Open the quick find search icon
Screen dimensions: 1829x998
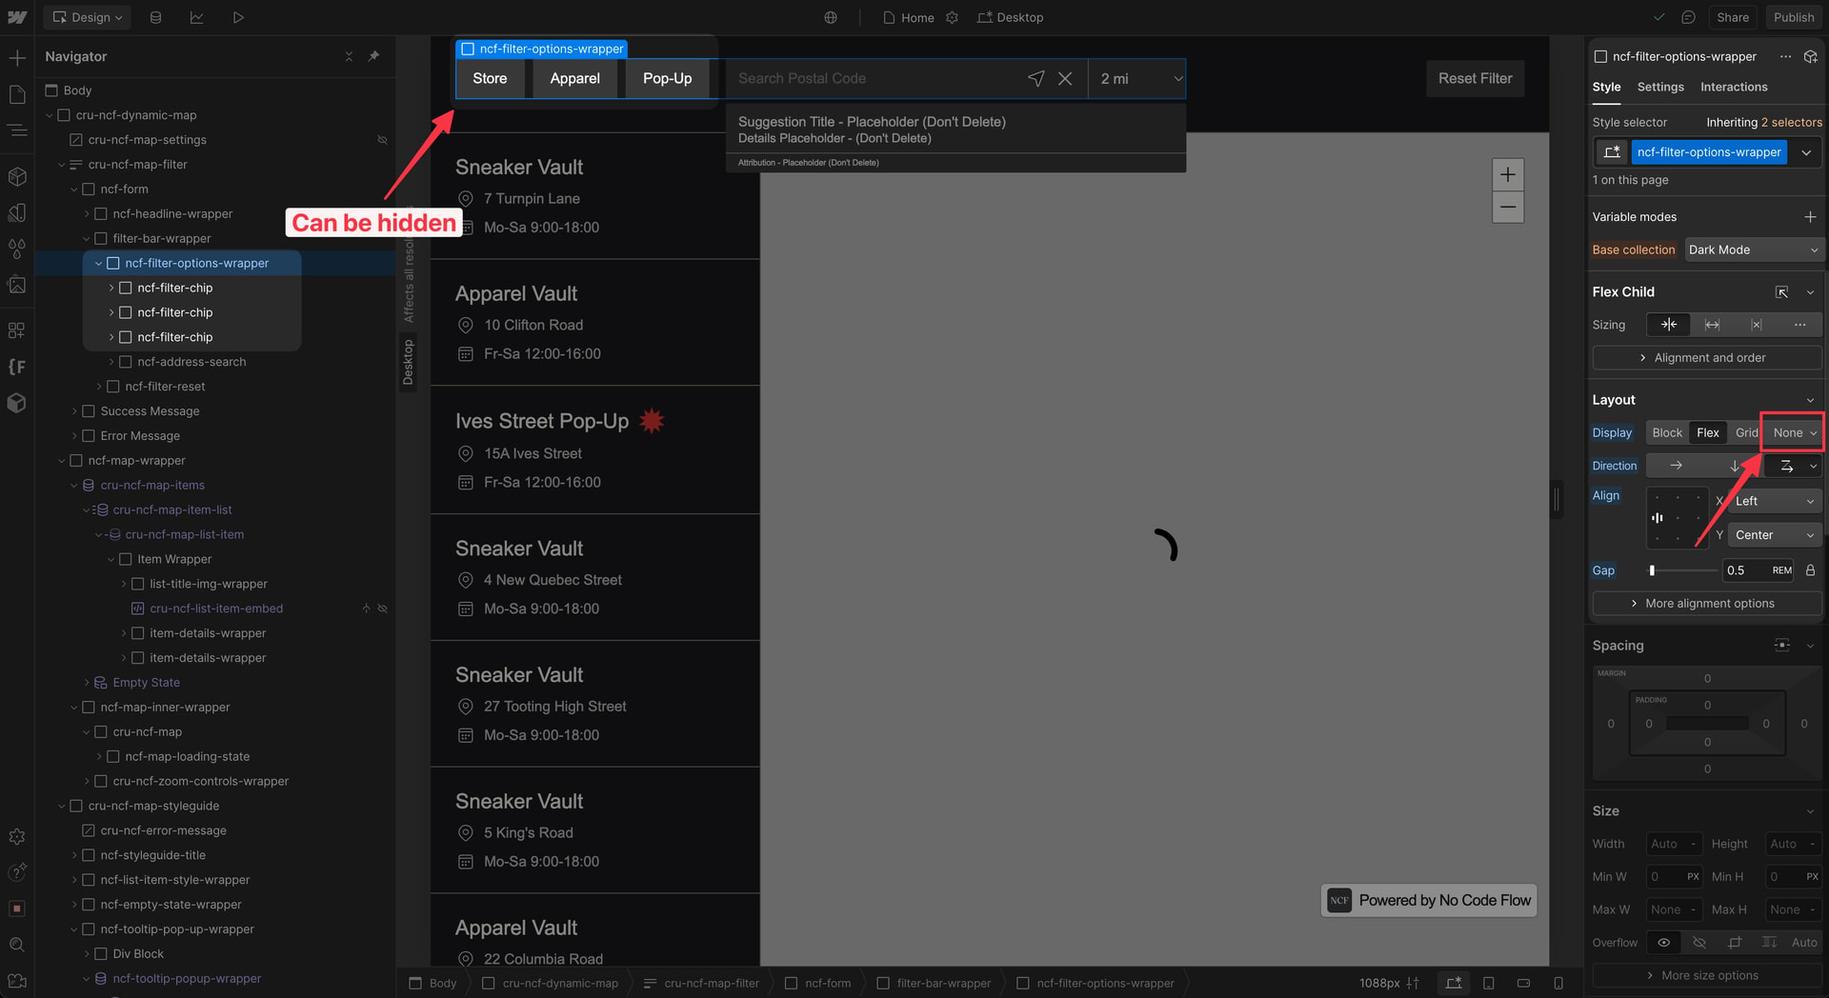click(x=17, y=945)
